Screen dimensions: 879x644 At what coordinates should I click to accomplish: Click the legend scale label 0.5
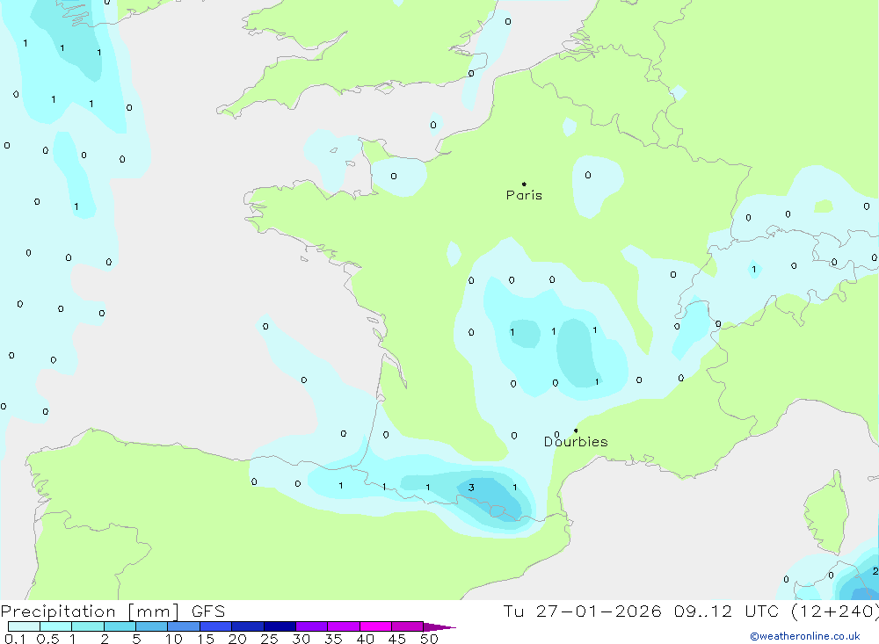[47, 639]
